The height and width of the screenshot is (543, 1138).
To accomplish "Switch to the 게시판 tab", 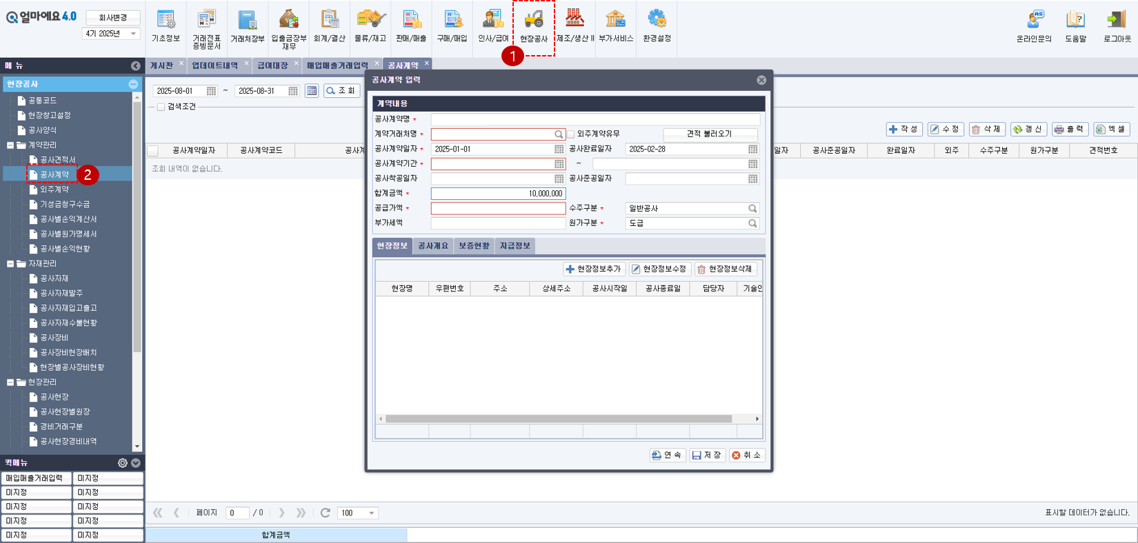I will 161,65.
